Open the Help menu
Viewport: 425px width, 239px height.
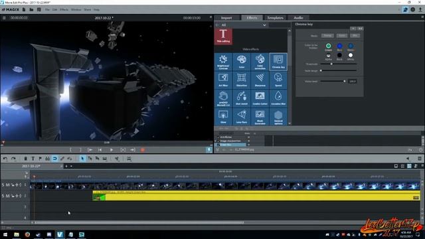pyautogui.click(x=96, y=9)
